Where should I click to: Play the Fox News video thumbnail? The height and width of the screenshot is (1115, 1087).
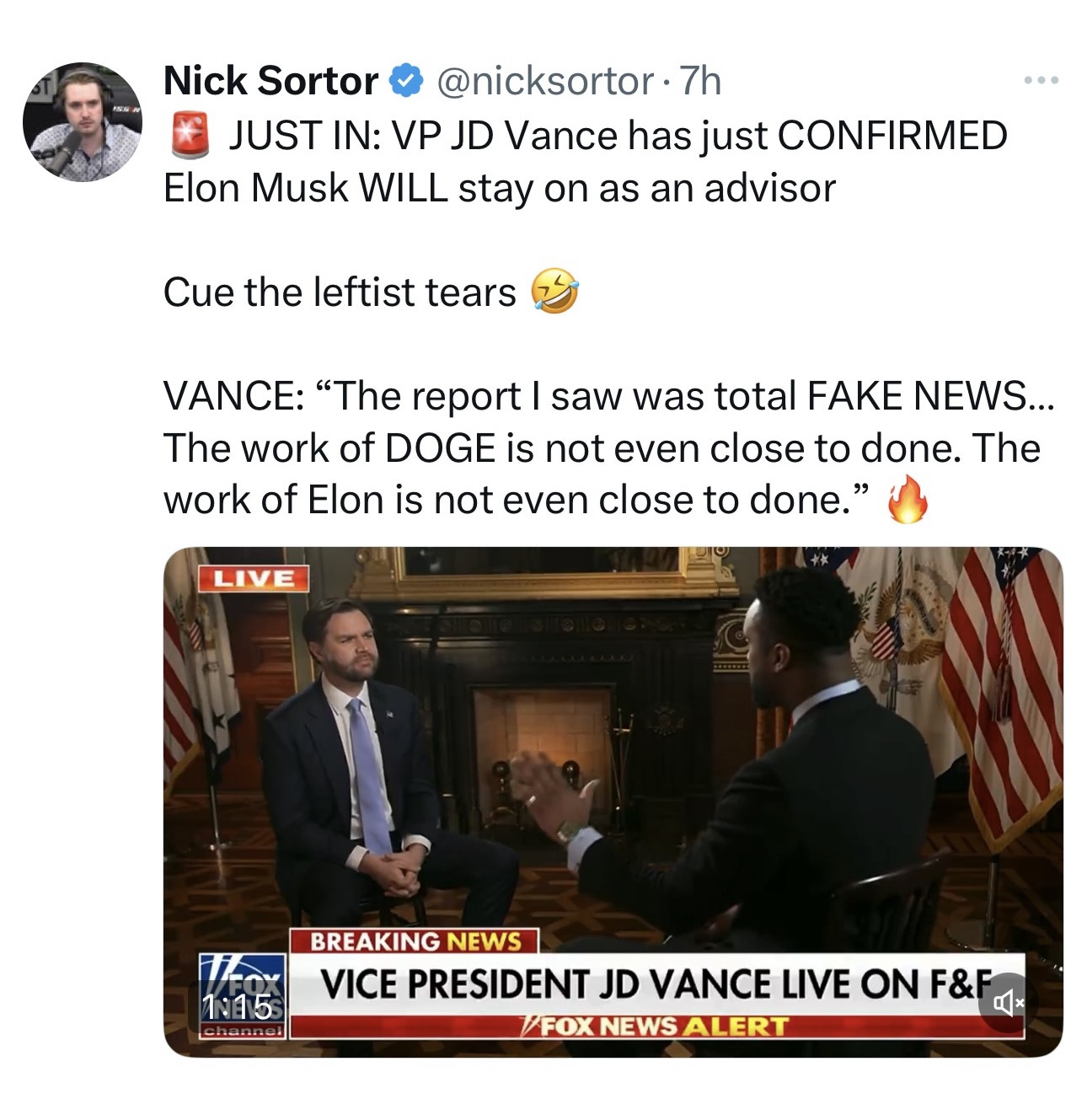point(613,759)
